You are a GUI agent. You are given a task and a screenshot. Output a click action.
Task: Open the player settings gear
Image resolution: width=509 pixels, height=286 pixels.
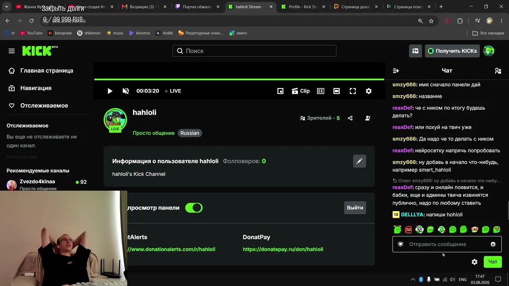pos(369,91)
